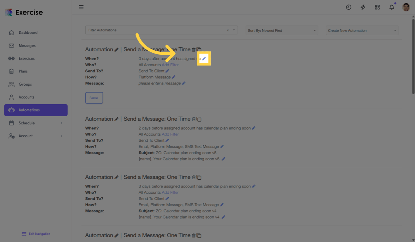
Task: Click the lightning bolt quick actions icon
Action: click(x=363, y=7)
